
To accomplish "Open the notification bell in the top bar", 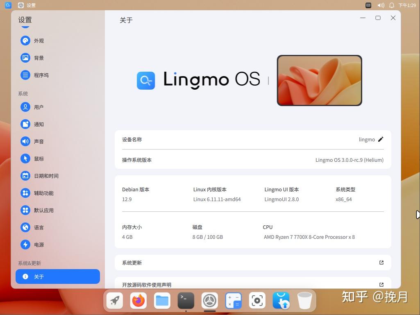I will [392, 5].
